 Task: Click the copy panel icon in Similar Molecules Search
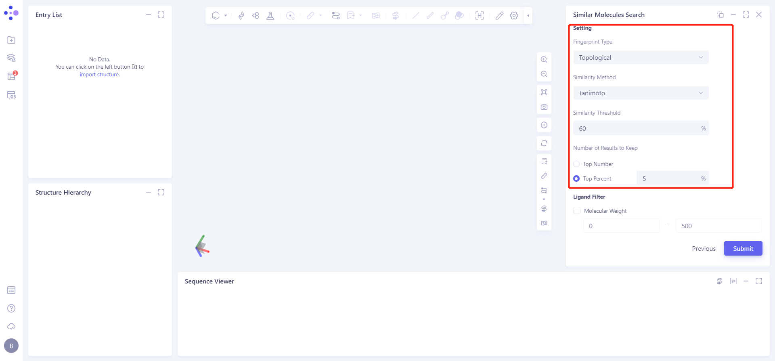coord(721,15)
